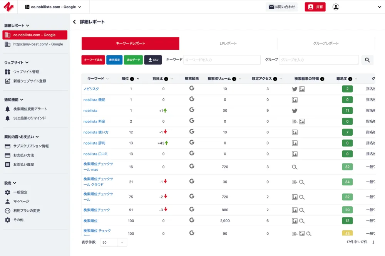
Task: Open お支払い方法 in sidebar
Action: (x=20, y=155)
